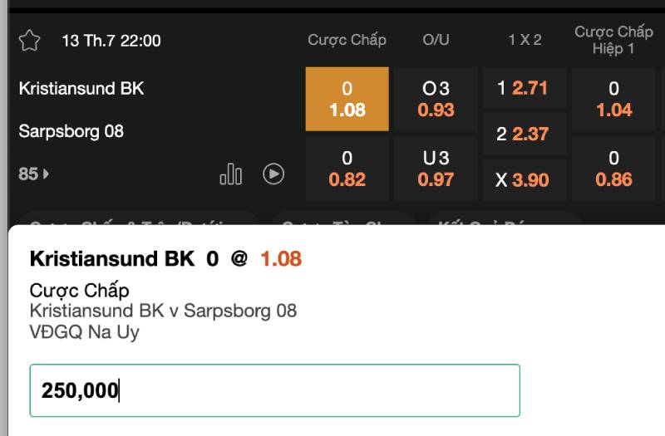The width and height of the screenshot is (665, 436).
Task: Pick Under 3 at 0.97
Action: click(x=436, y=169)
